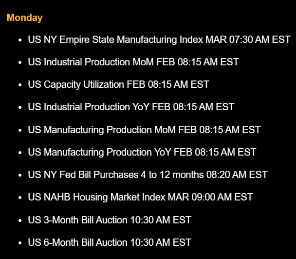
Task: Click US Manufacturing Production YoY FEB line
Action: tap(142, 152)
